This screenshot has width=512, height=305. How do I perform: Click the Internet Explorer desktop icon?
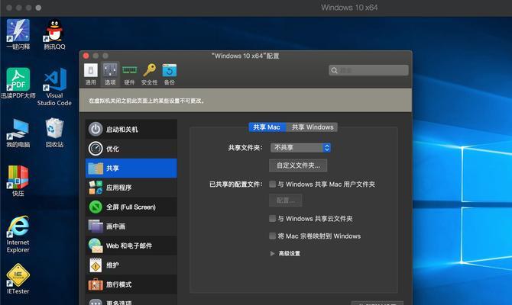pos(18,234)
